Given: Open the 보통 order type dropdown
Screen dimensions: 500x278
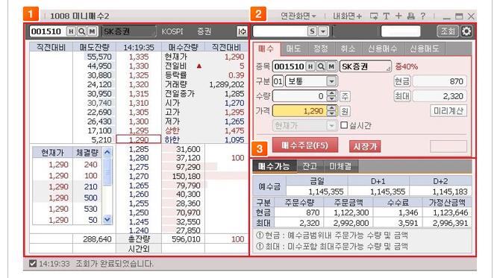Looking at the screenshot, I should click(331, 81).
